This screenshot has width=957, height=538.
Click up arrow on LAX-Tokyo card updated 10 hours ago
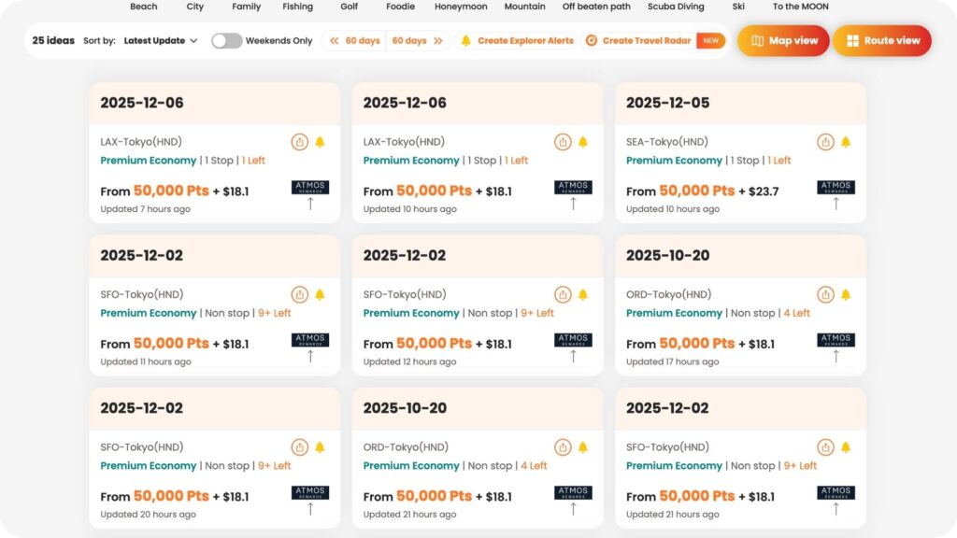tap(573, 204)
